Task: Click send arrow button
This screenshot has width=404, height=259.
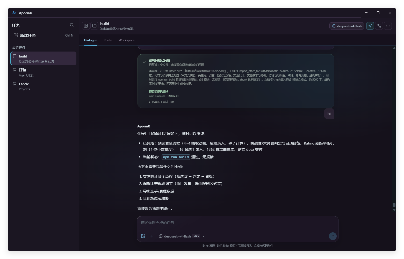Action: [x=333, y=236]
